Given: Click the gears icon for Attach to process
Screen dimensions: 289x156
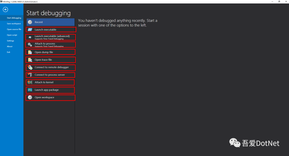Looking at the screenshot, I should 30,44.
